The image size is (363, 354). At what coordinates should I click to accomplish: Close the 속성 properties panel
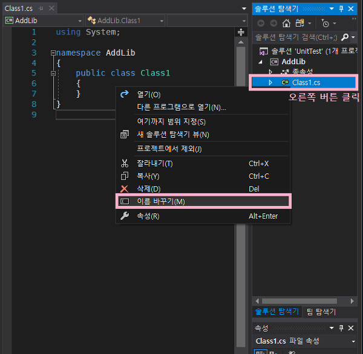click(351, 328)
